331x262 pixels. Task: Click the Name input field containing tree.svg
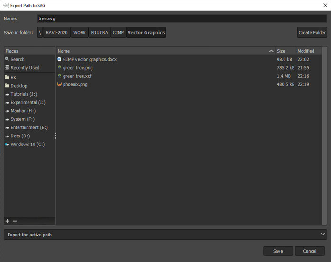(182, 18)
